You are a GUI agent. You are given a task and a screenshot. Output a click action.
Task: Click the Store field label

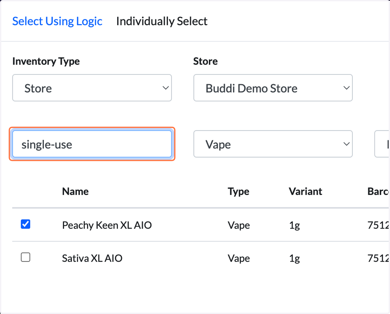point(205,61)
